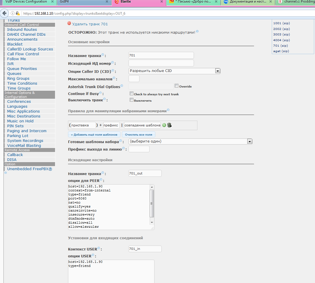Click the red delete icon beside Удалить транк 701
This screenshot has height=283, width=315.
69,24
